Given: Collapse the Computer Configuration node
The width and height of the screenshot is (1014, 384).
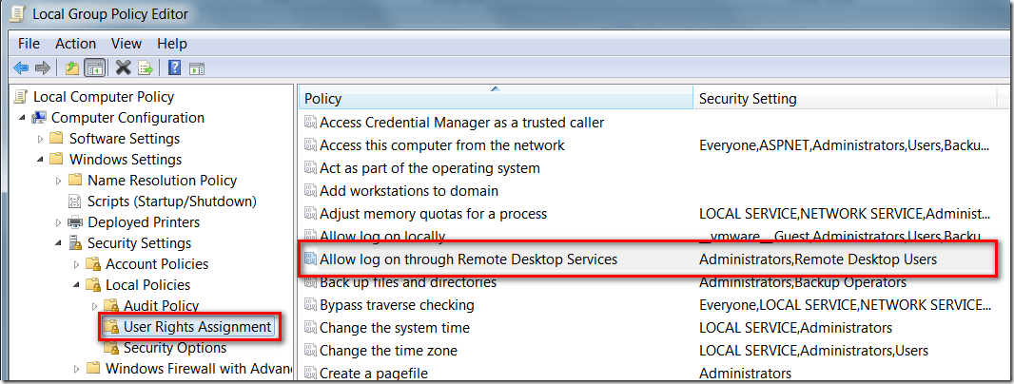Looking at the screenshot, I should point(22,118).
